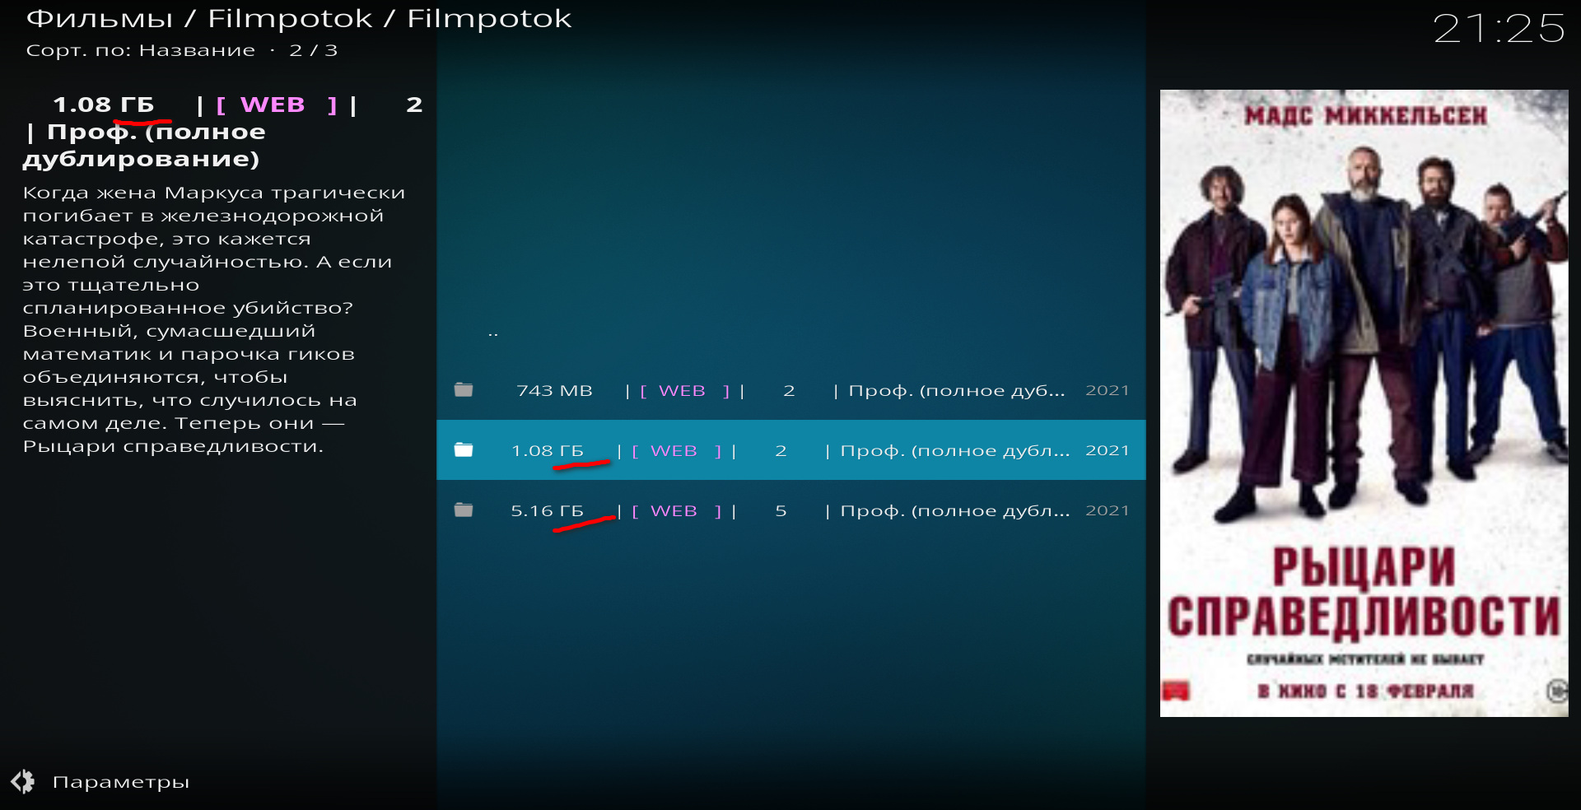
Task: Click the 'Сорт. по: Название' sort label
Action: click(140, 51)
